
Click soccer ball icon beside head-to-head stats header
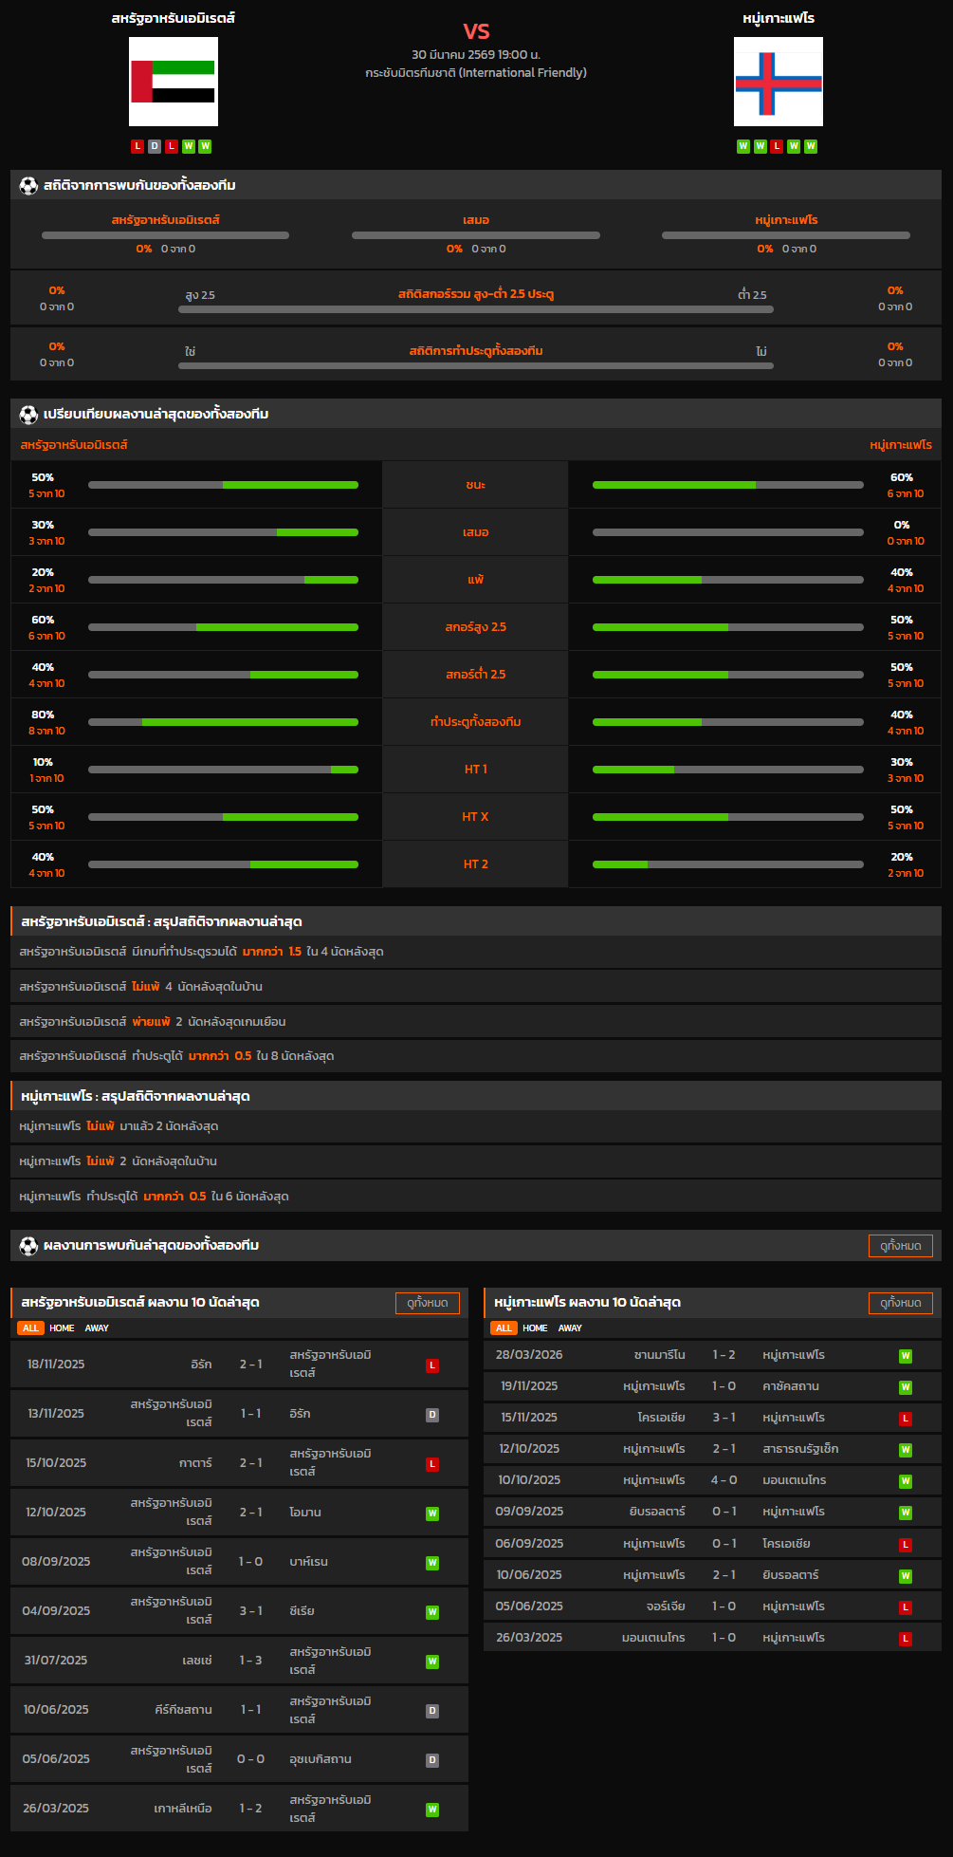click(x=28, y=186)
